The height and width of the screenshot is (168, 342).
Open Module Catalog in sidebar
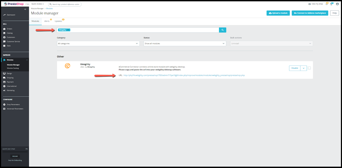point(13,68)
